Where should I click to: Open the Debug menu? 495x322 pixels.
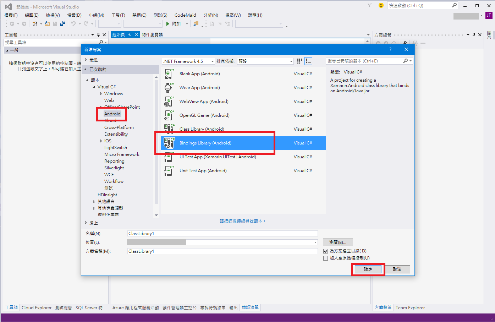pos(74,15)
